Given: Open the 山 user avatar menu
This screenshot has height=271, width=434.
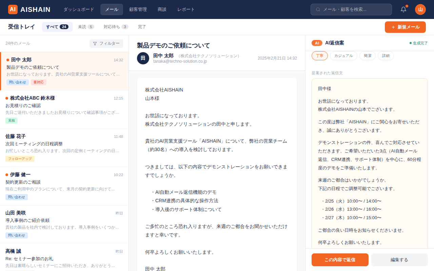Looking at the screenshot, I should (x=420, y=9).
